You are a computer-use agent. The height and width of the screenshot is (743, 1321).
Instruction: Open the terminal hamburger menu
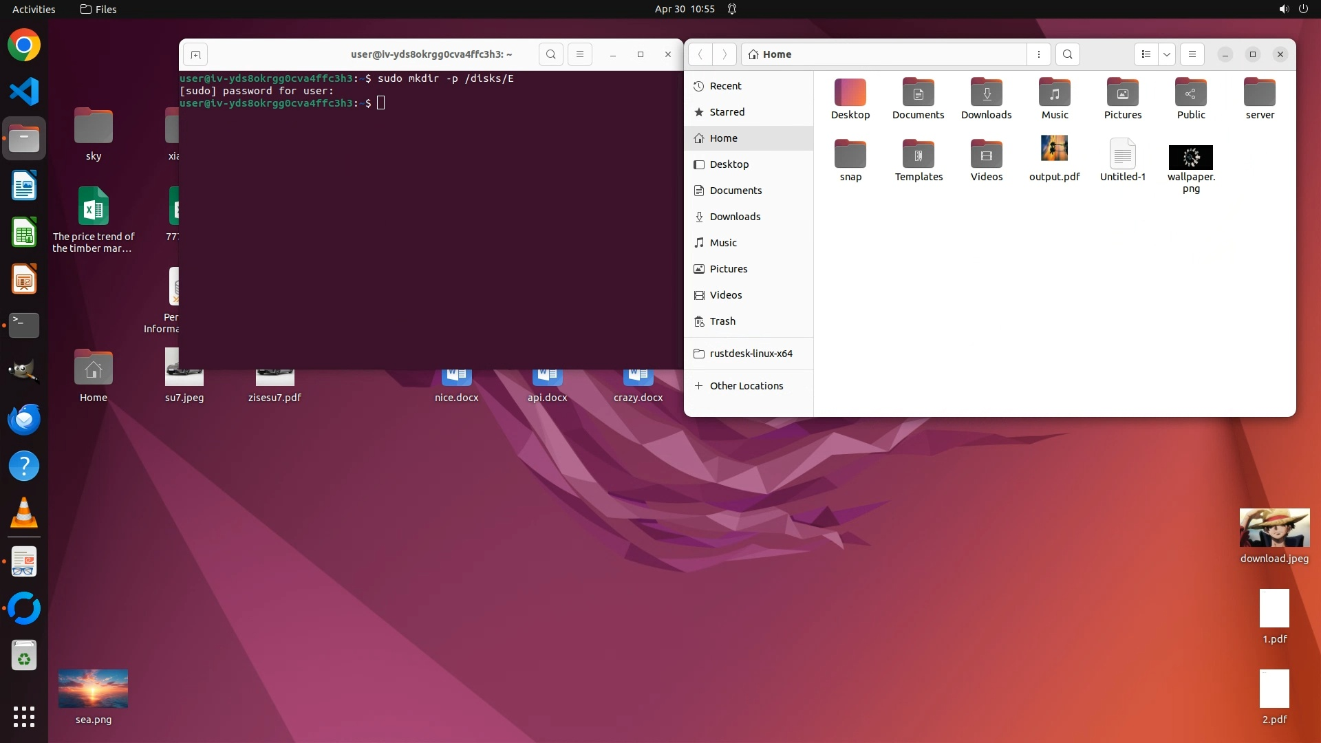[x=579, y=54]
